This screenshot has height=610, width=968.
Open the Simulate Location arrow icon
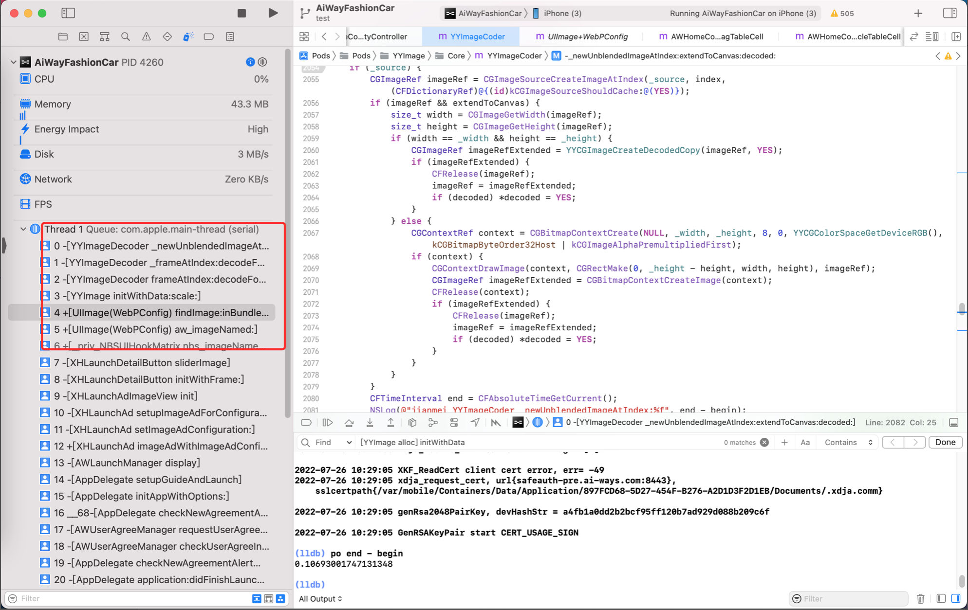(x=475, y=423)
